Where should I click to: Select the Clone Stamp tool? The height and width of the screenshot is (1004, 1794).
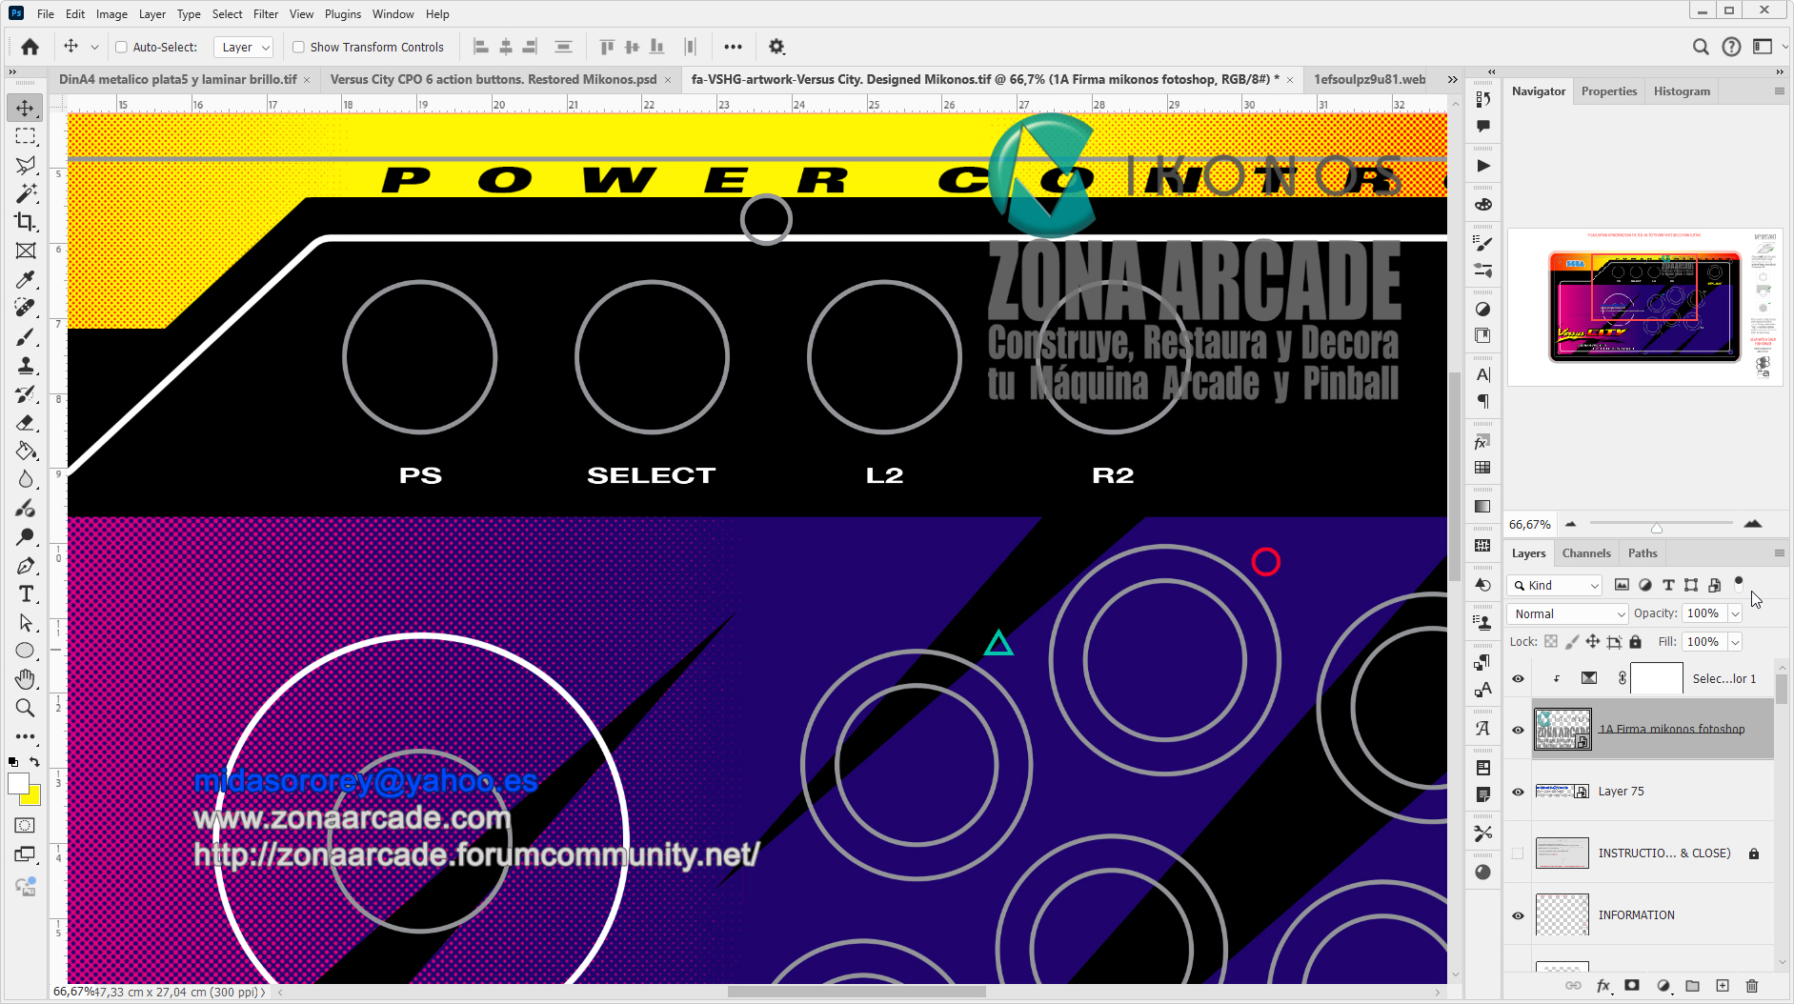coord(26,366)
